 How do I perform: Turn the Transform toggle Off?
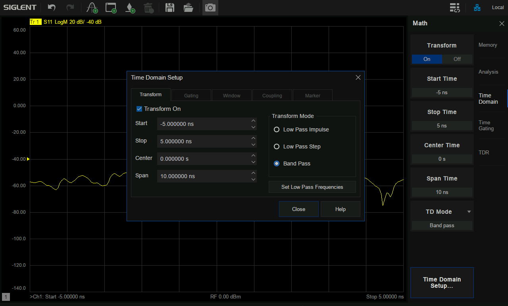pos(457,59)
